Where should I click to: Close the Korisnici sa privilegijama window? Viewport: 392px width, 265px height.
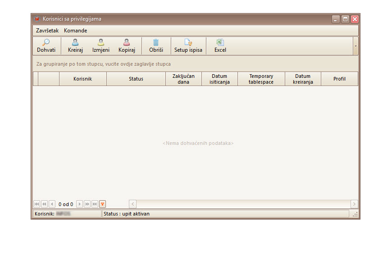point(355,19)
